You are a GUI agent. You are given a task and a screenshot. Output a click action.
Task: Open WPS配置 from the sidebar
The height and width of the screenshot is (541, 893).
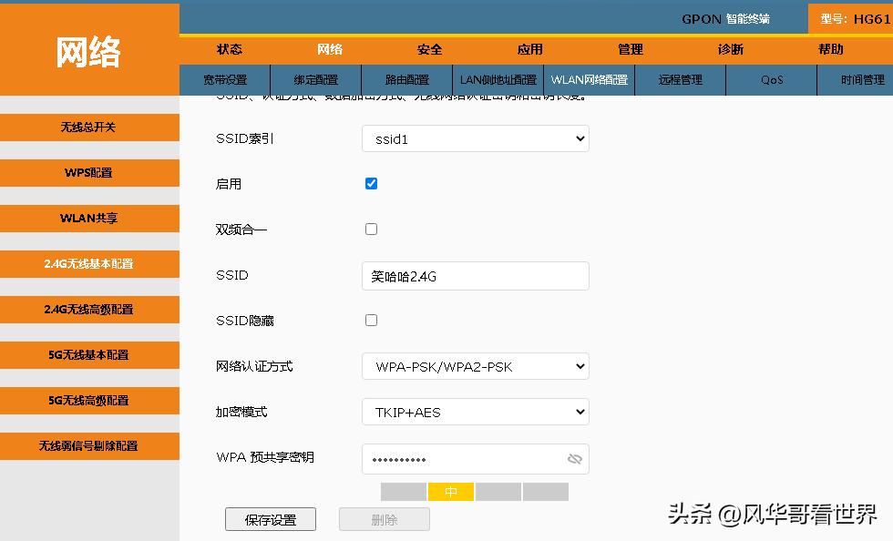point(89,172)
